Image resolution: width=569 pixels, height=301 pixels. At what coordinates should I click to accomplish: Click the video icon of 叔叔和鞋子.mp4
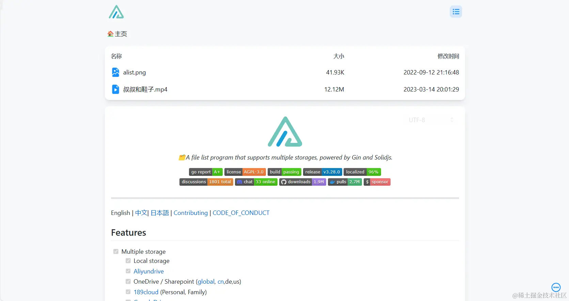(x=115, y=89)
